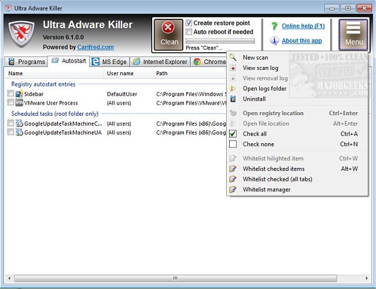This screenshot has width=376, height=289.
Task: Tick the GoogleUpdateTaskMachineC... checkbox
Action: pos(11,123)
